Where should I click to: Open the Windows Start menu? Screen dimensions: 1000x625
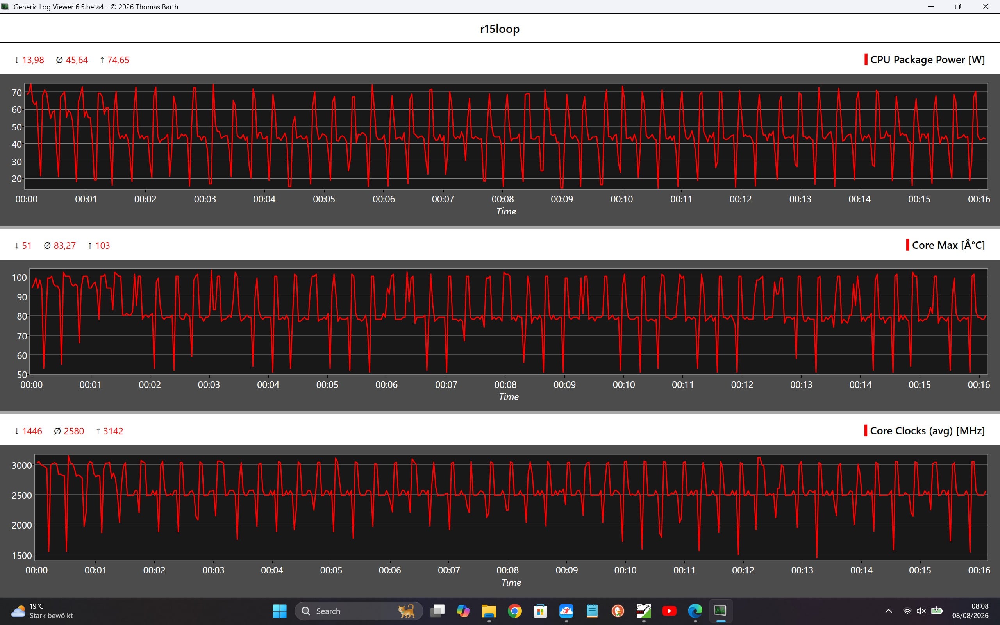click(280, 611)
